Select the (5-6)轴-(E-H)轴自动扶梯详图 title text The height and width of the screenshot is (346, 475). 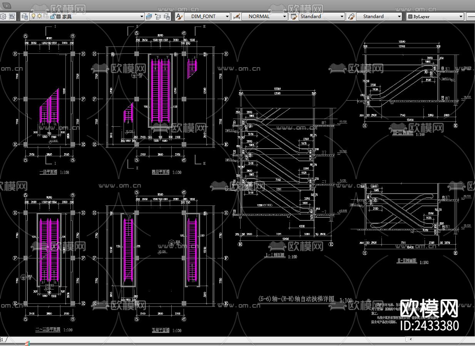[296, 299]
